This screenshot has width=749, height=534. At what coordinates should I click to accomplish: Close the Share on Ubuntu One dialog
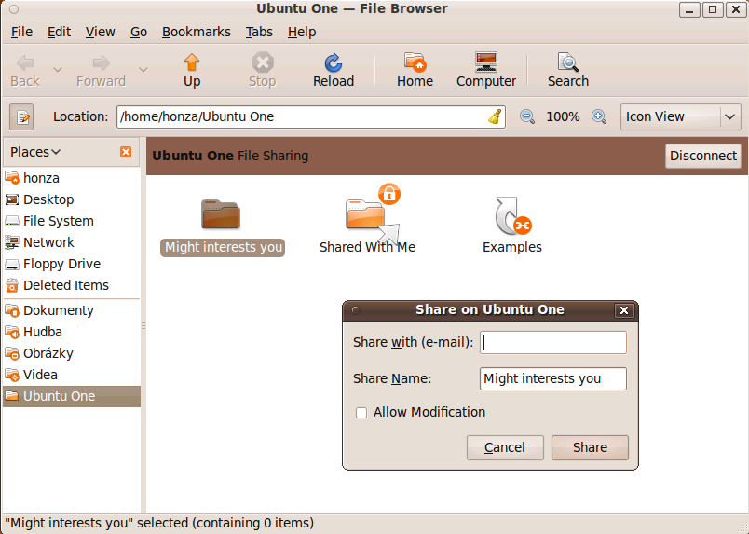(x=624, y=310)
